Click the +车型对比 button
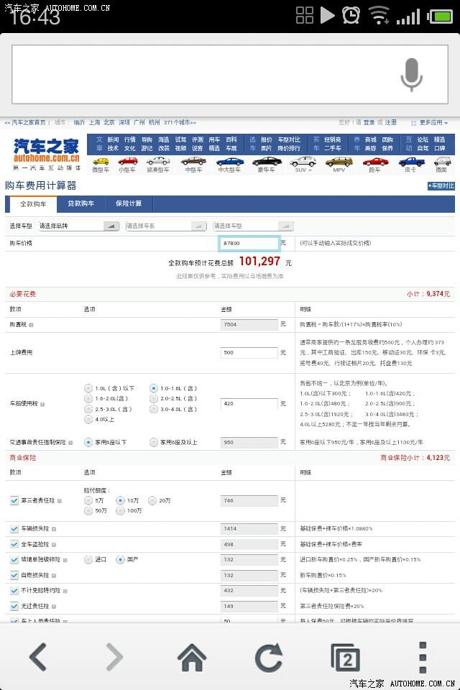The image size is (460, 690). [x=441, y=186]
